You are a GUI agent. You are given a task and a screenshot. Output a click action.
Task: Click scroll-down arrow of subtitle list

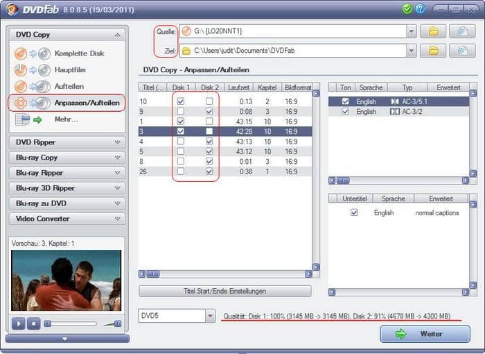point(473,285)
